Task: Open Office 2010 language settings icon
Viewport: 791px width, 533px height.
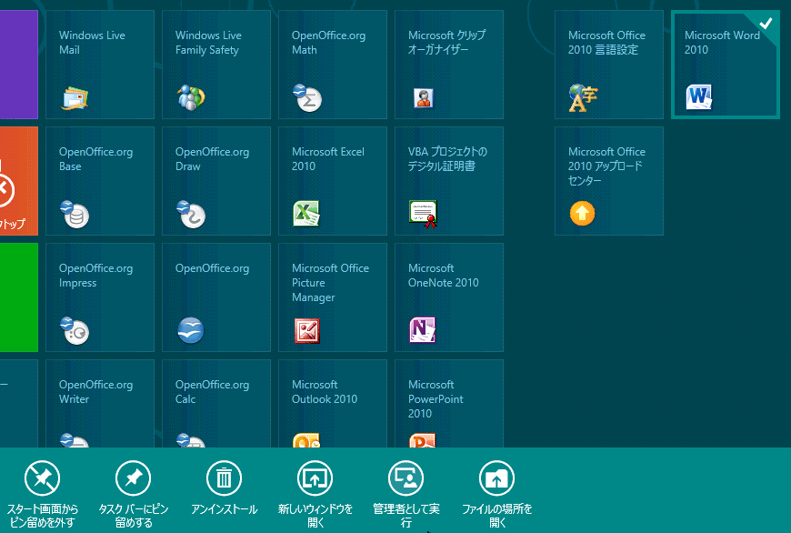Action: 583,98
